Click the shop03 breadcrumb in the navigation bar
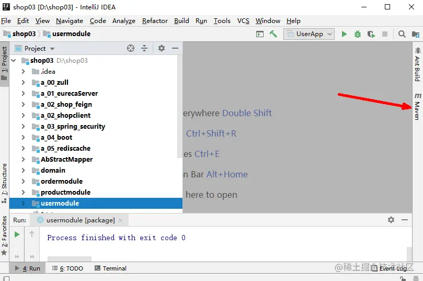Screen dimensions: 423x281 click(x=19, y=33)
